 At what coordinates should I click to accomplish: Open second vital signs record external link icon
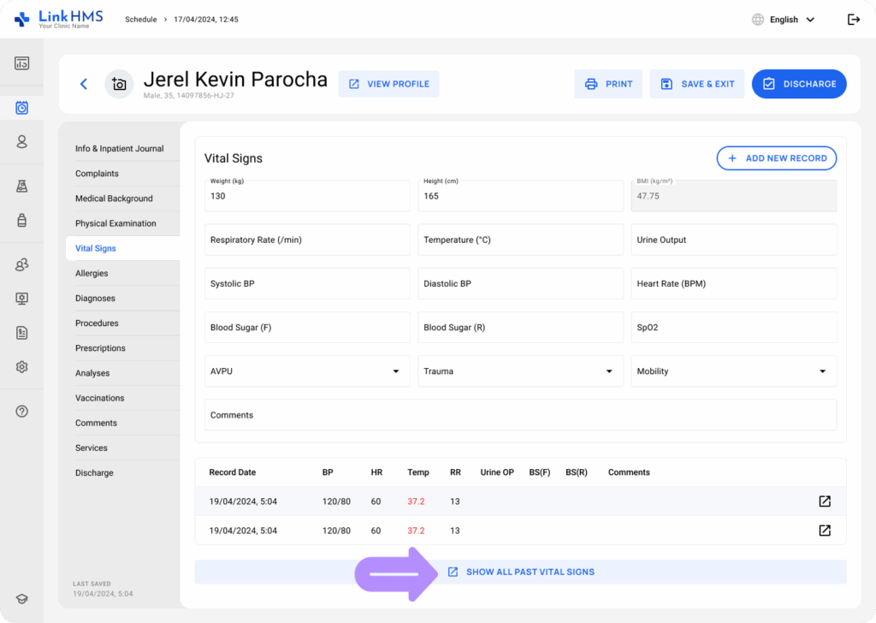(825, 531)
